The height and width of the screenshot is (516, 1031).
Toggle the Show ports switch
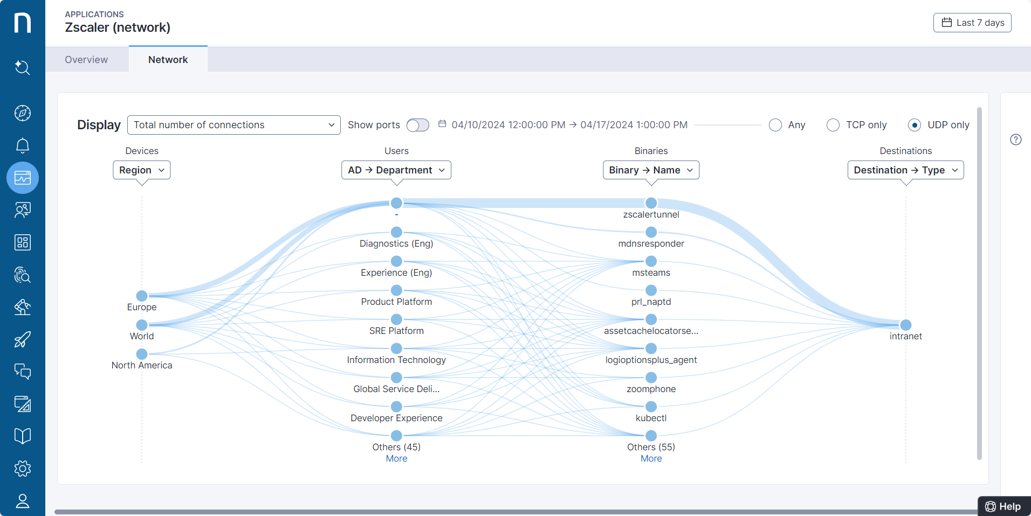417,125
